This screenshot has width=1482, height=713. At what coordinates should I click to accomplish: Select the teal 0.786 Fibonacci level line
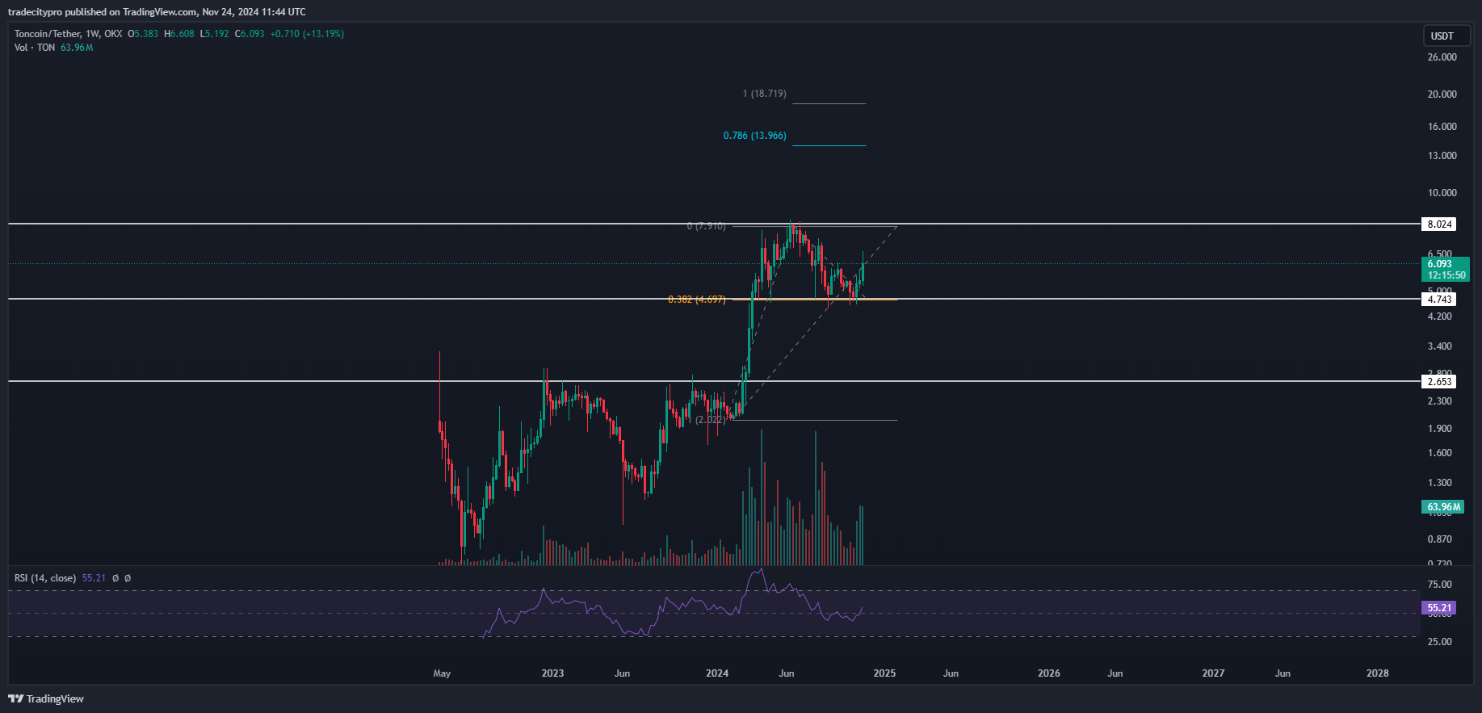tap(829, 145)
